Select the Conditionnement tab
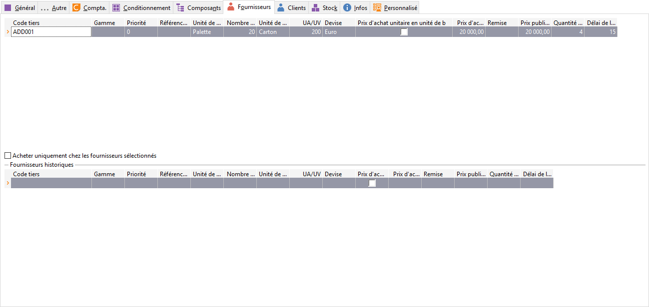 [141, 7]
